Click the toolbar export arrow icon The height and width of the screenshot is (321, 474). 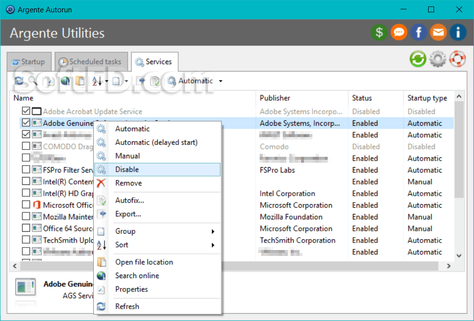141,81
